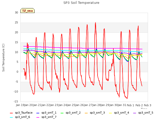Click the Jan 23 x-axis tick label
Screen dimensions: 163x122
tap(54, 105)
